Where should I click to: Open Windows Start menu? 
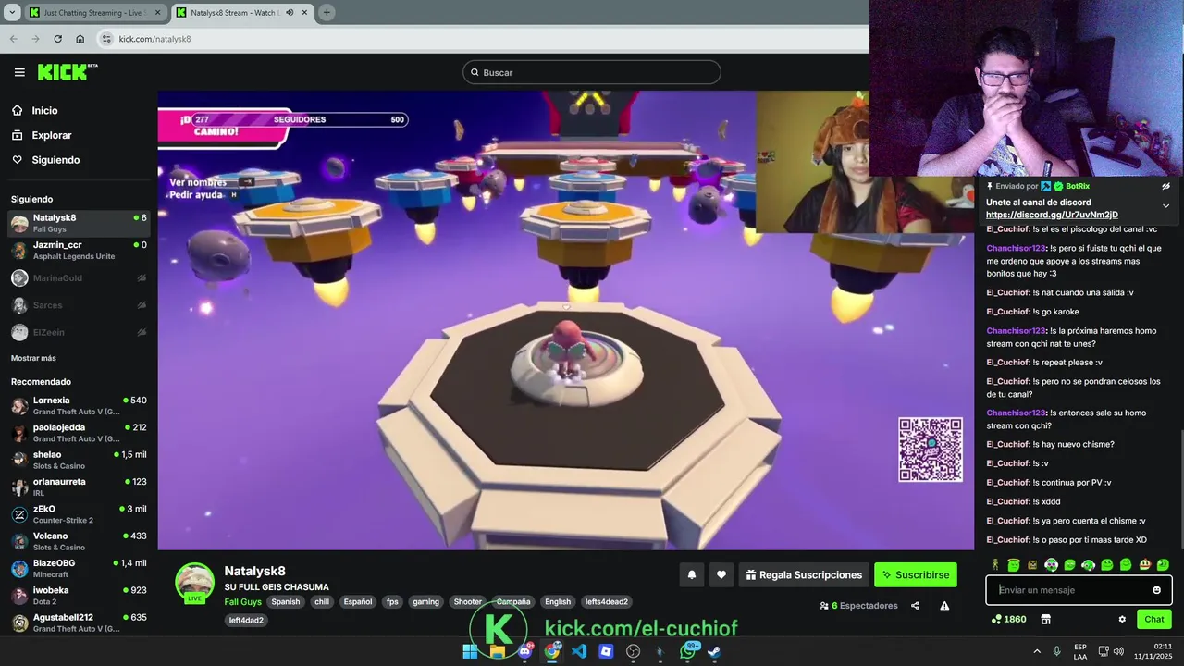[x=470, y=651]
